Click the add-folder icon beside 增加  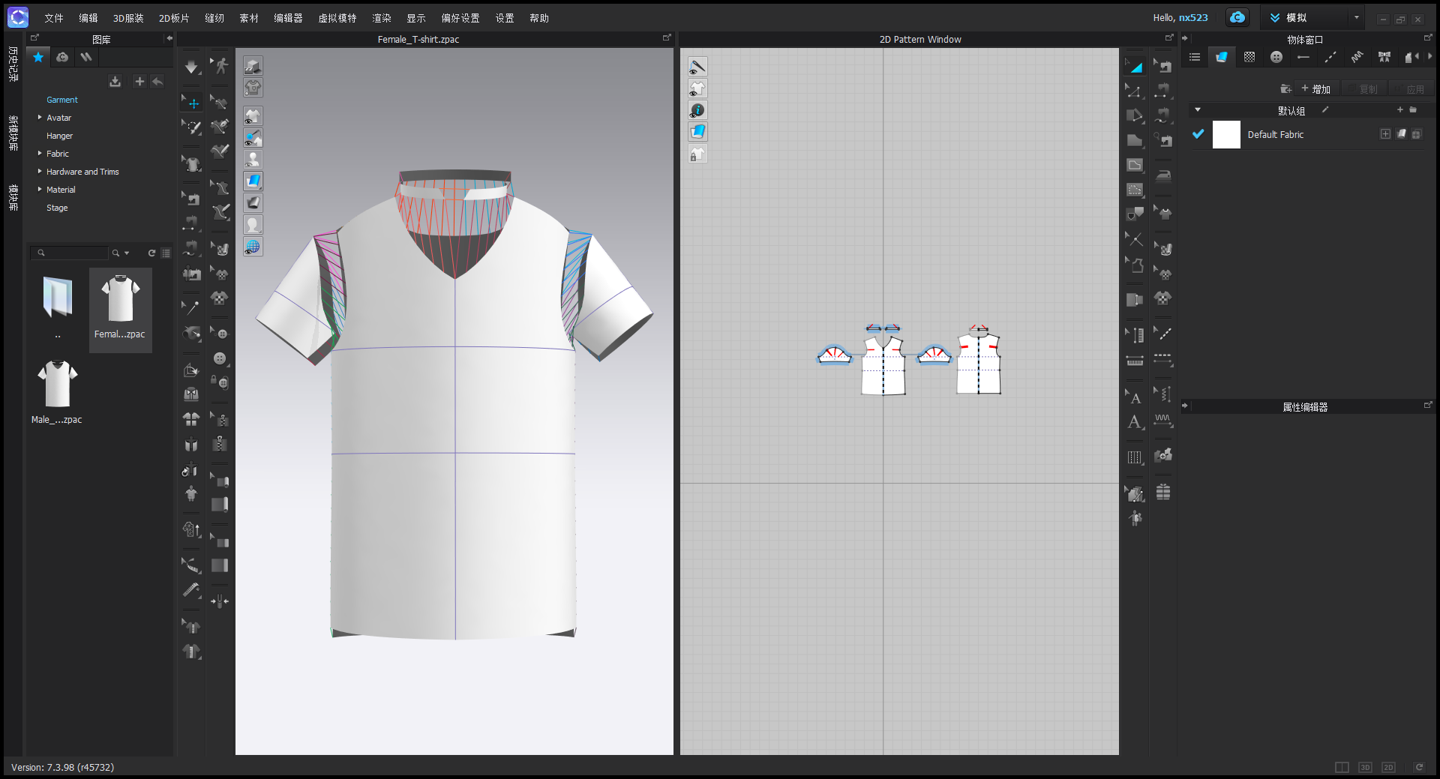pyautogui.click(x=1285, y=88)
